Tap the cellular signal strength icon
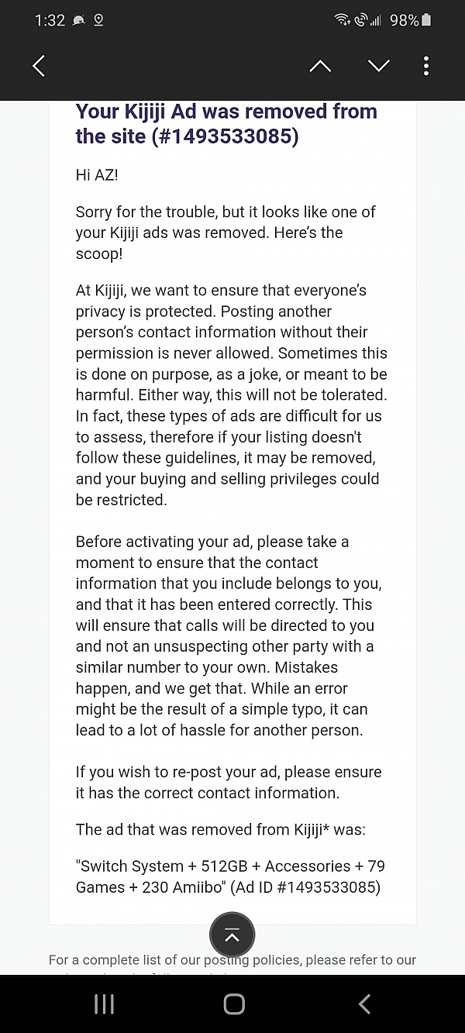 pos(377,20)
